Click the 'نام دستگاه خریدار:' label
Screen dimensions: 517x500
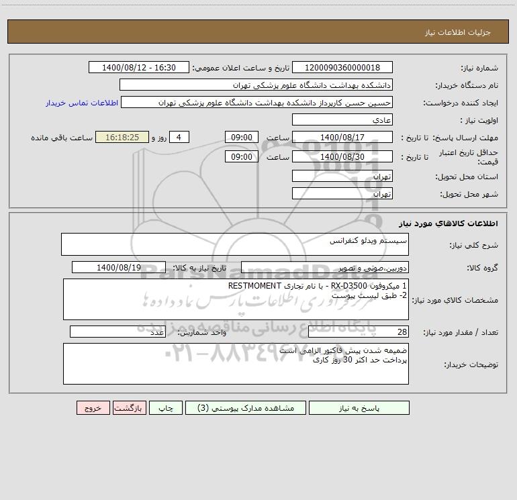(x=467, y=86)
